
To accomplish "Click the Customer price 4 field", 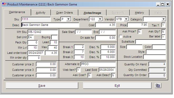I will 46,75.
